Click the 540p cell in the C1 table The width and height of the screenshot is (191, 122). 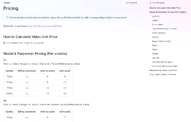10,82
